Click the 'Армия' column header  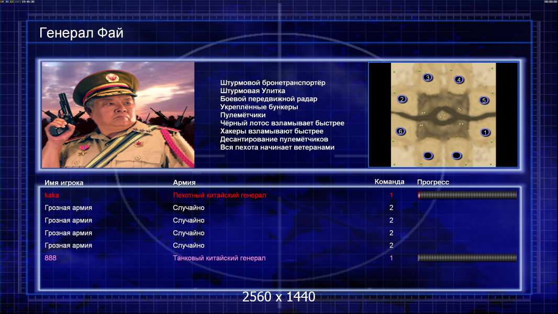(184, 183)
